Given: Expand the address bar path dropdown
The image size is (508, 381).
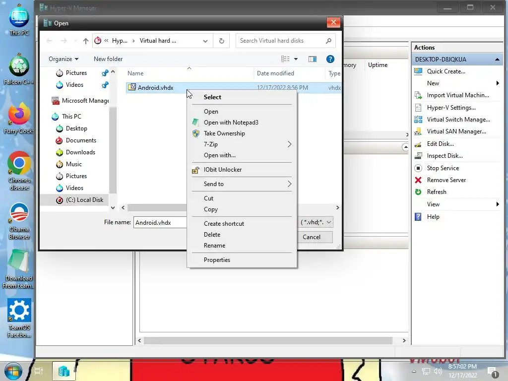Looking at the screenshot, I should tap(205, 41).
